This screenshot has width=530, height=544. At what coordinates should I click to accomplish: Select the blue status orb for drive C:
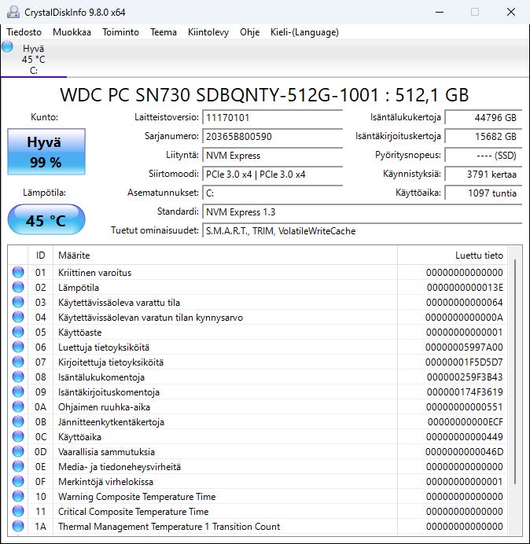tap(7, 47)
